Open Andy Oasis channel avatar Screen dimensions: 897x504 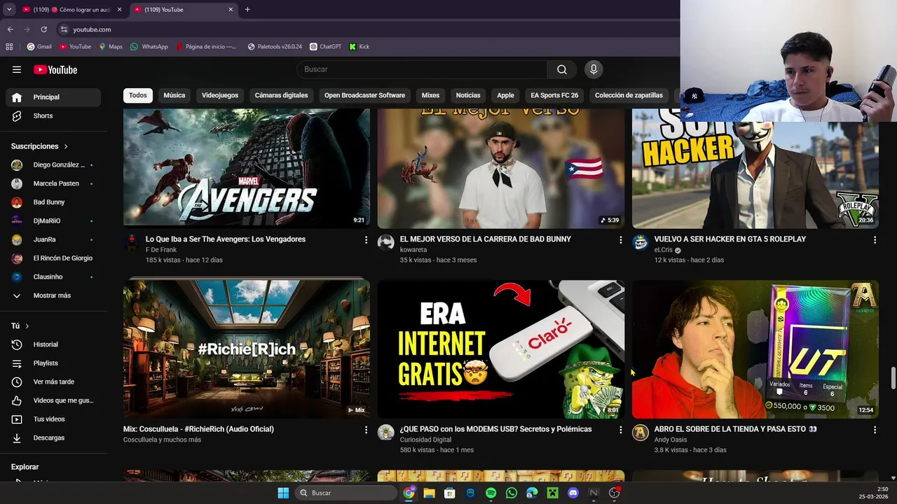(x=641, y=433)
